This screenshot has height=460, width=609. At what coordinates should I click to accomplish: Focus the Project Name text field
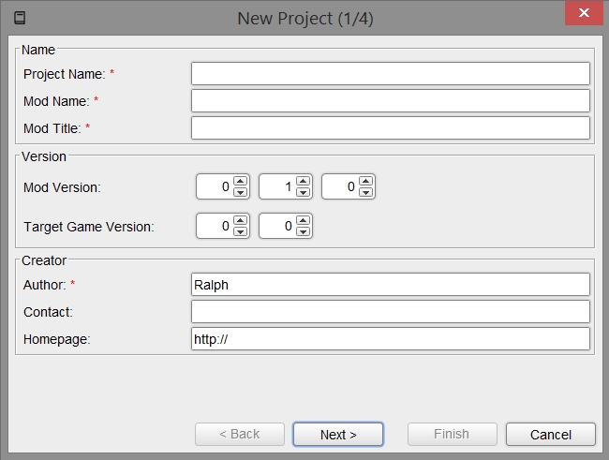coord(390,73)
